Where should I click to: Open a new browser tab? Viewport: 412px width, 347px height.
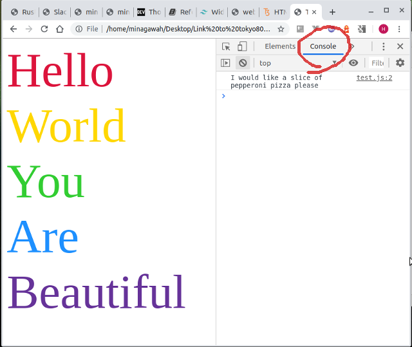332,12
